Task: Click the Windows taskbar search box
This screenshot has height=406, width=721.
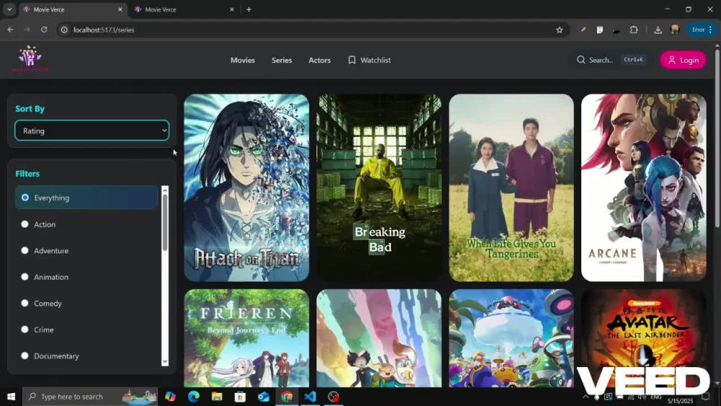Action: (x=90, y=397)
